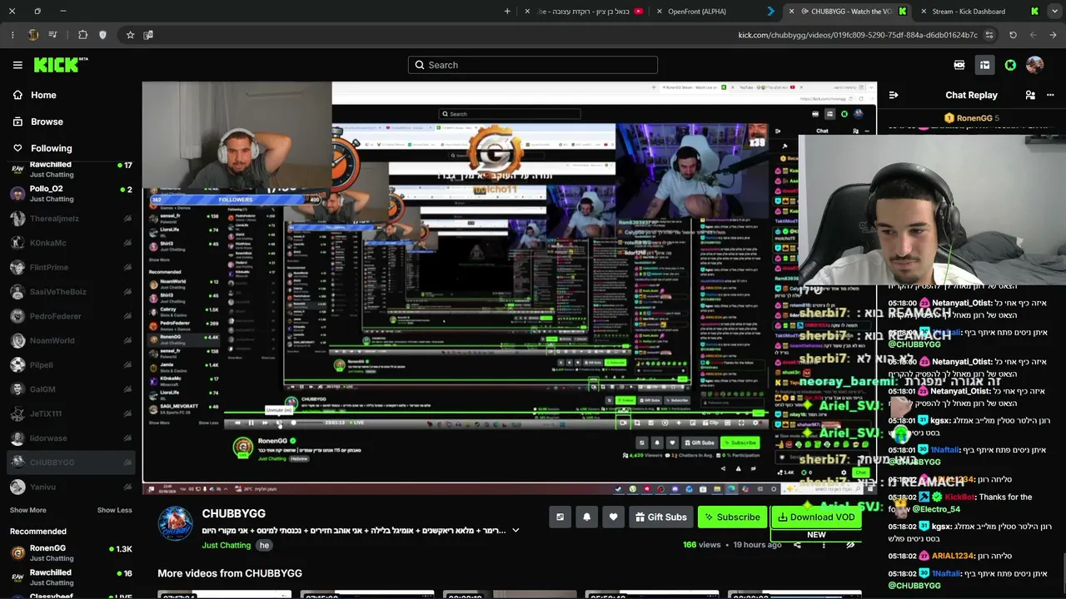
Task: Click the Gift Subs button
Action: pos(661,517)
